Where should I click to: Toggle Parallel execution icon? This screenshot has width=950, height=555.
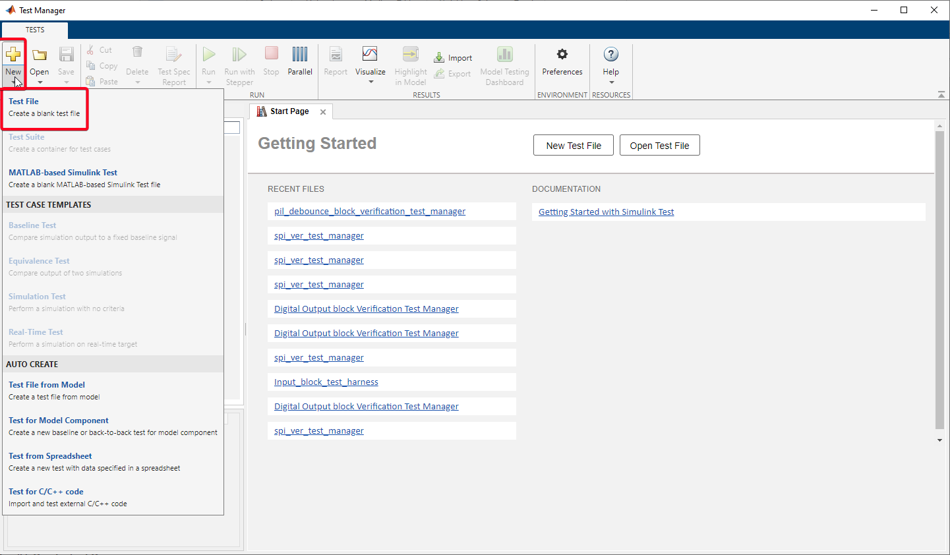(300, 54)
